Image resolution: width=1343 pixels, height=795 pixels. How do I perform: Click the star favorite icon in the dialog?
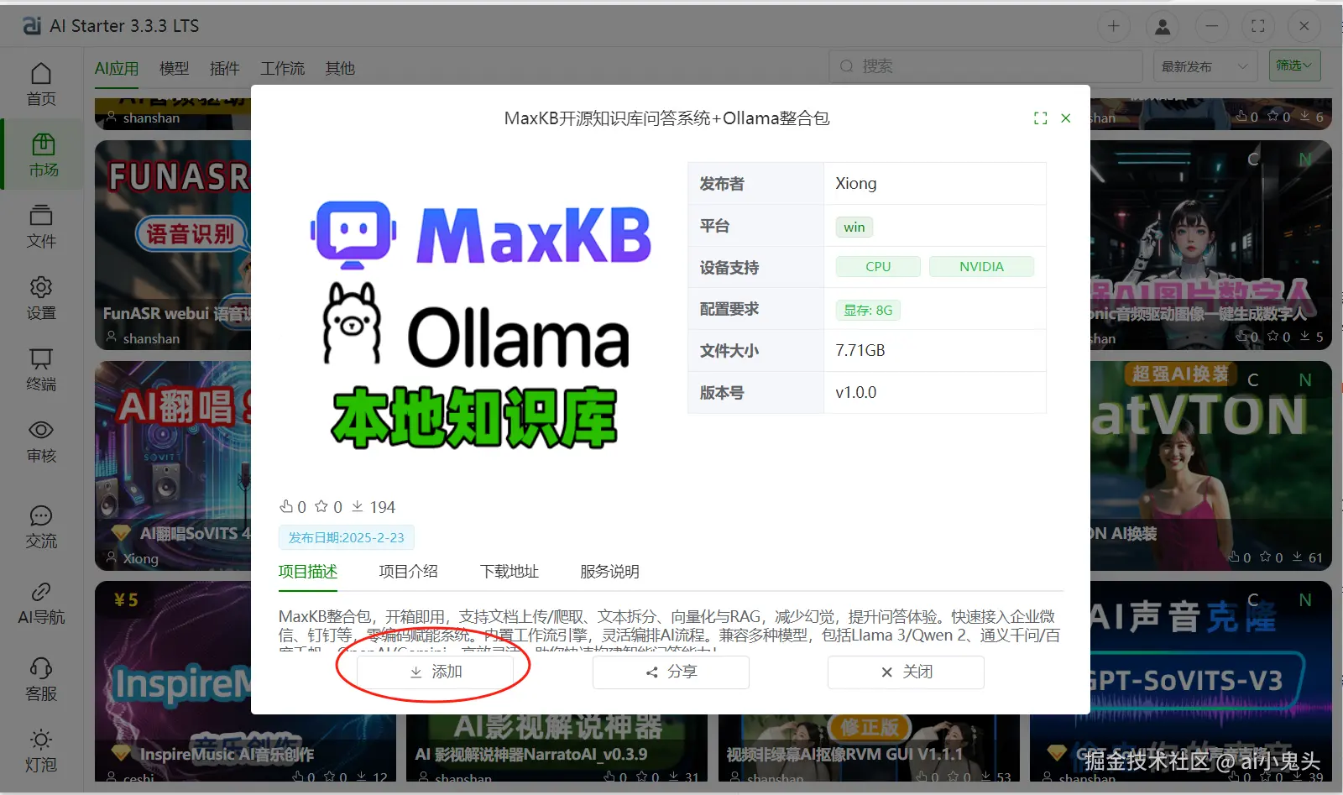pos(321,506)
